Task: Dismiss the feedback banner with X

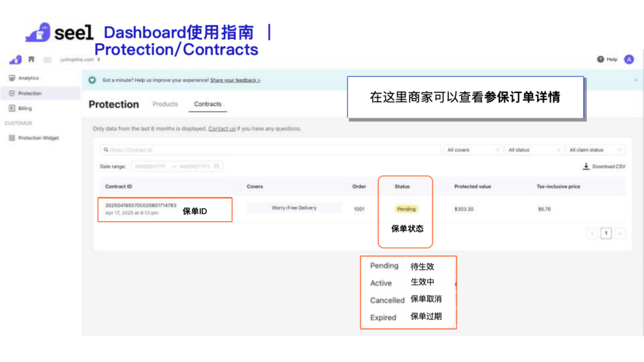Action: click(635, 80)
